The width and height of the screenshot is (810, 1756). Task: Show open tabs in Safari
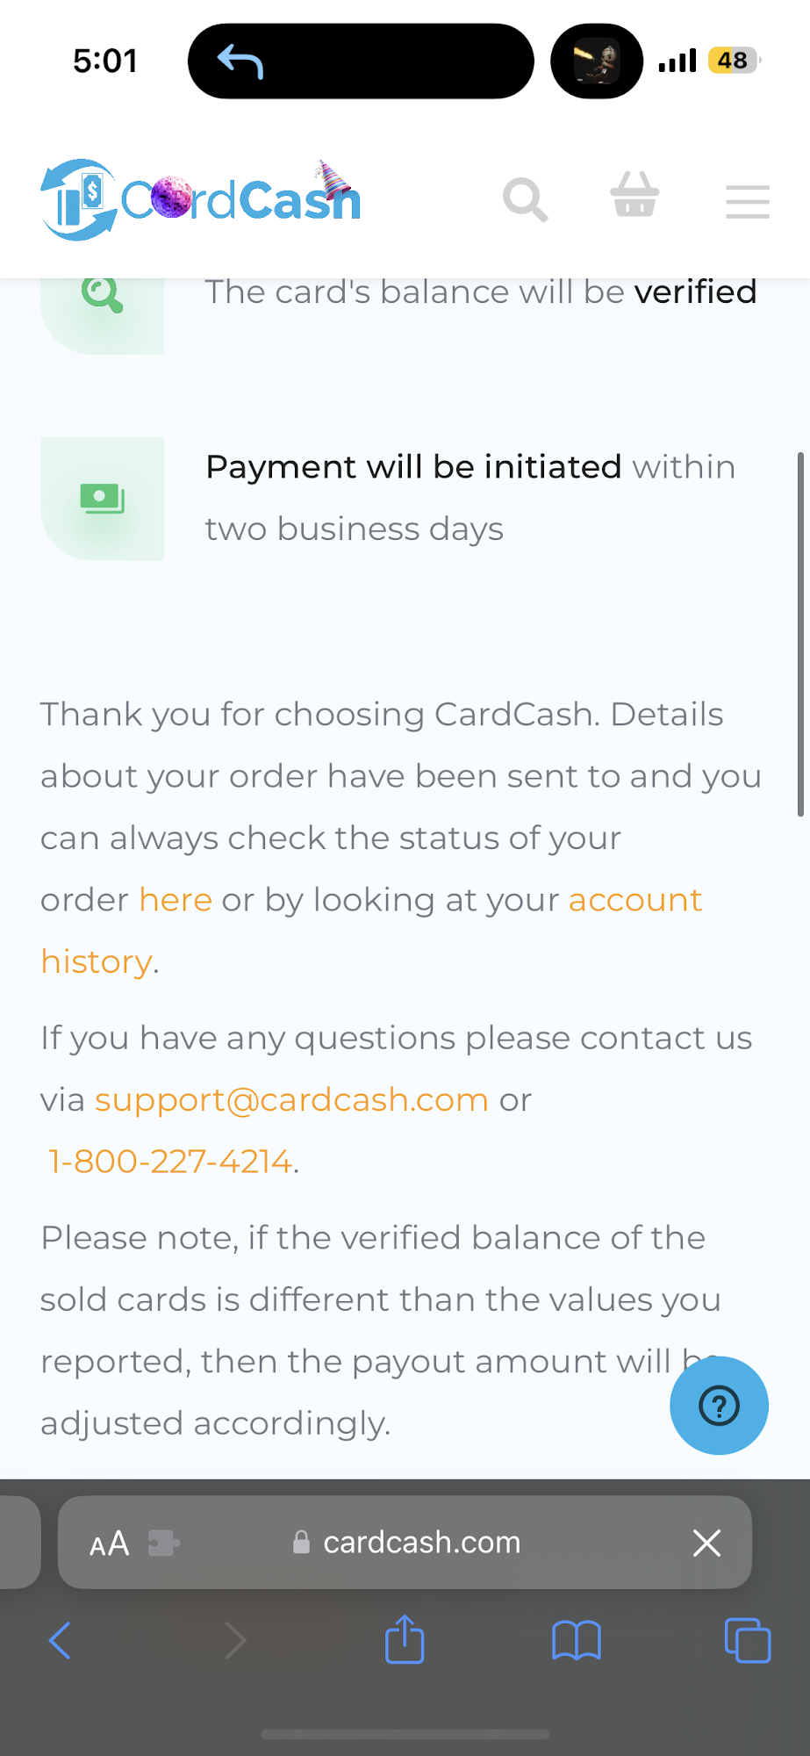748,1640
